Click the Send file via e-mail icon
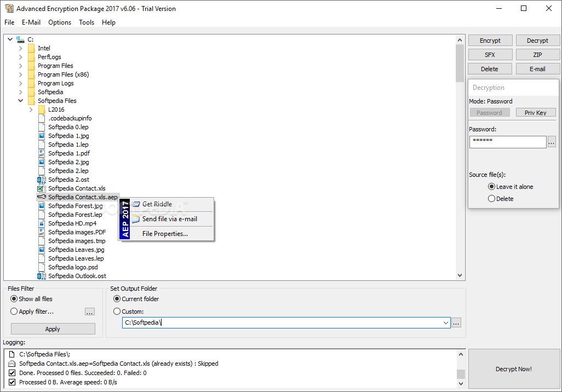The width and height of the screenshot is (562, 392). click(x=136, y=219)
